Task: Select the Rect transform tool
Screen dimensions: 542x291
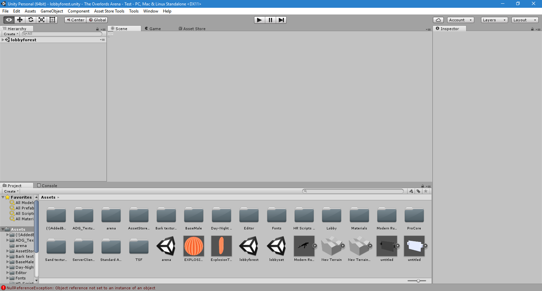Action: coord(52,20)
